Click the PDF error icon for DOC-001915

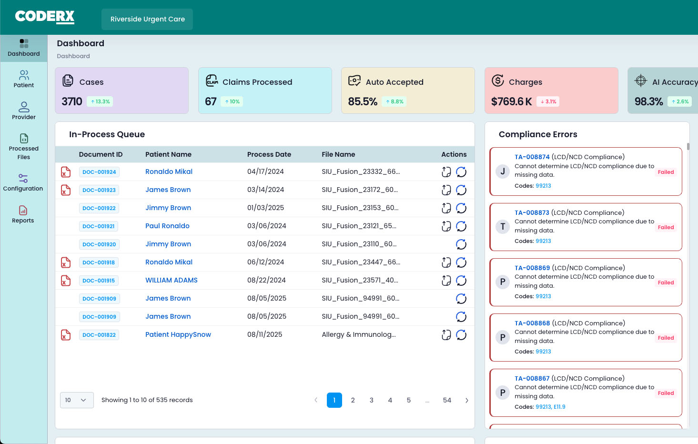(66, 281)
